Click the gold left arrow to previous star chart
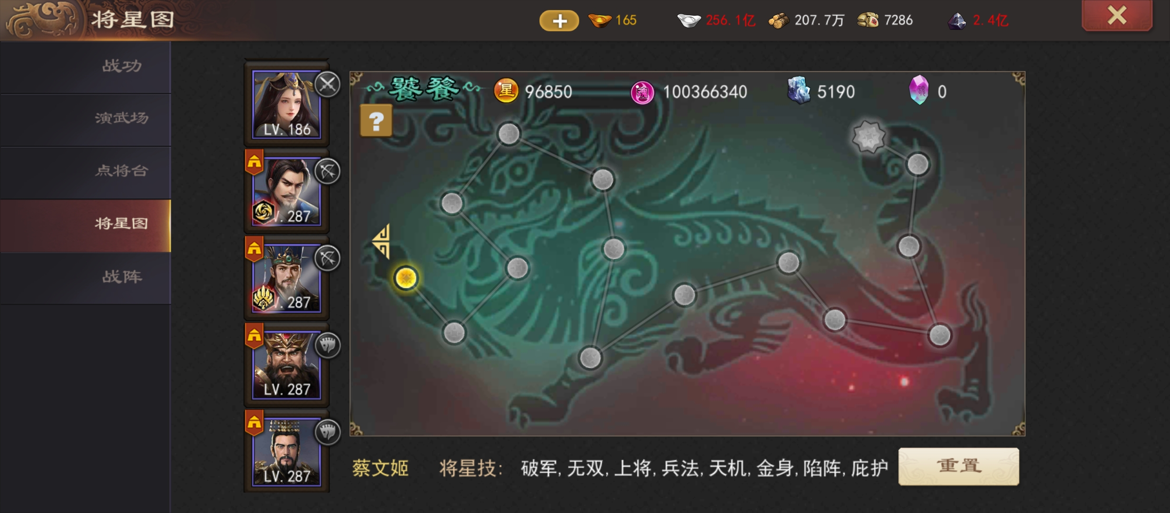This screenshot has height=513, width=1170. (x=382, y=241)
